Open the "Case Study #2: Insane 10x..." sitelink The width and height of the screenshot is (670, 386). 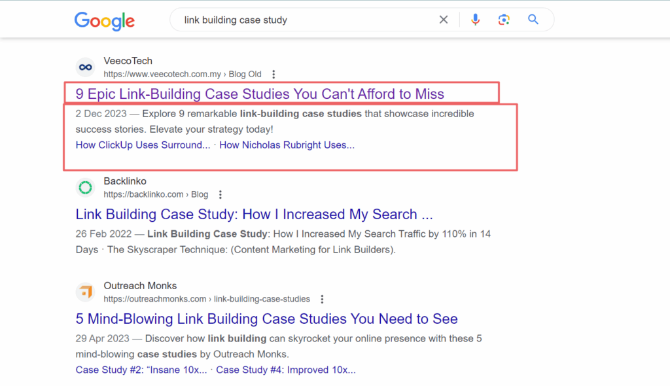(x=141, y=370)
